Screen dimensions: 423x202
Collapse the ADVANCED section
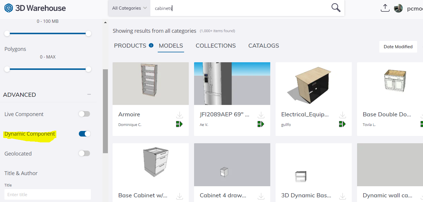[89, 94]
